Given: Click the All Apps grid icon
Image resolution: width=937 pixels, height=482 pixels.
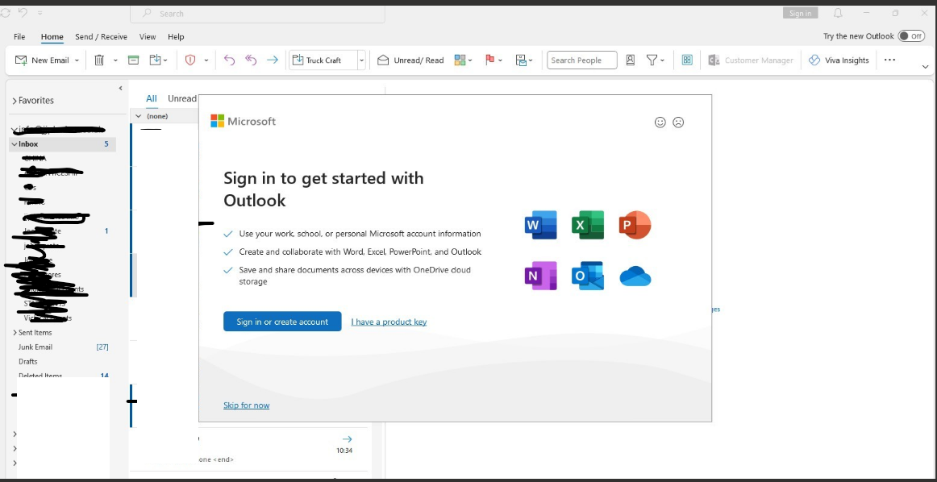Looking at the screenshot, I should coord(687,60).
